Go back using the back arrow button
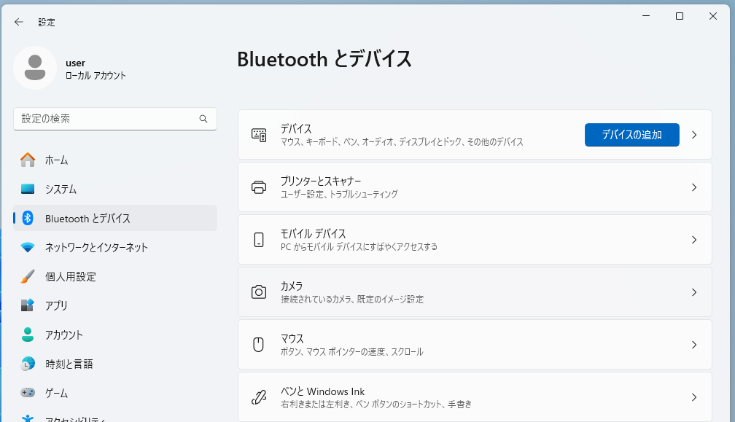735x422 pixels. [x=19, y=22]
